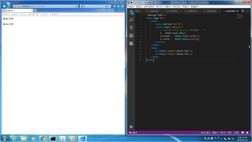
Task: Open the Explorer panel in VS Code
Action: point(131,12)
